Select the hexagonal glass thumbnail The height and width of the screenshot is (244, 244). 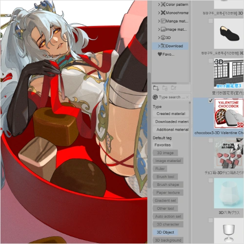click(x=229, y=193)
